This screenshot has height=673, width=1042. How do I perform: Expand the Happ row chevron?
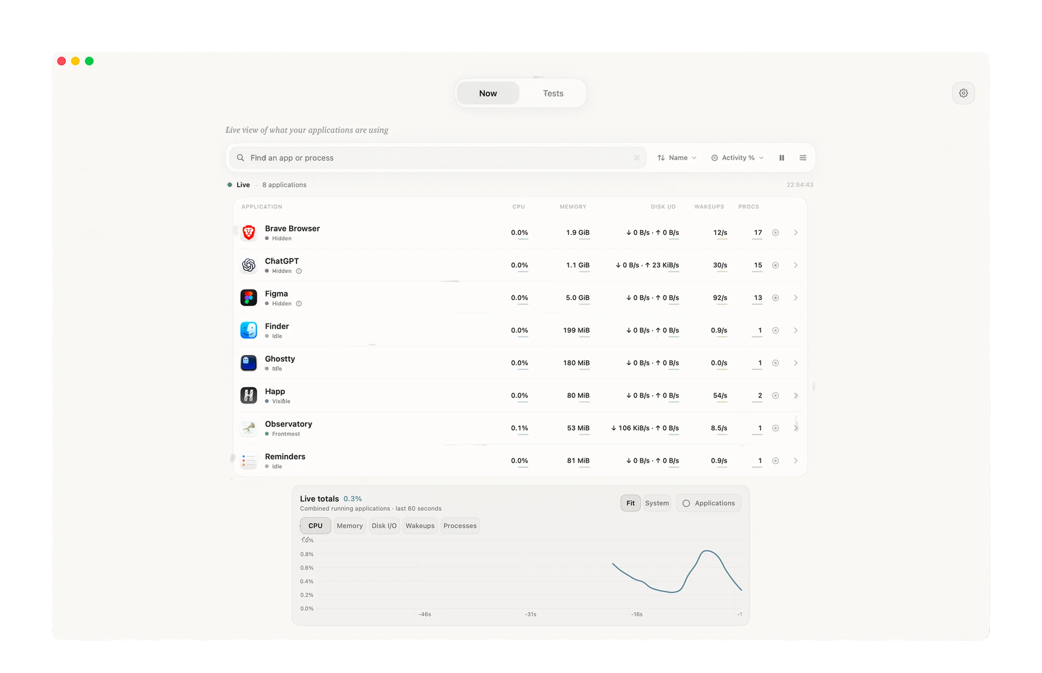coord(795,395)
